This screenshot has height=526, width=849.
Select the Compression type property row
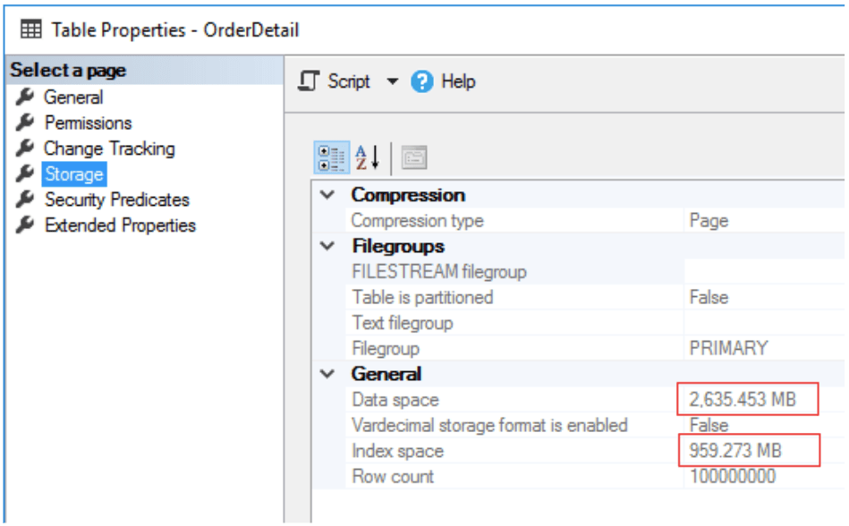pyautogui.click(x=417, y=220)
